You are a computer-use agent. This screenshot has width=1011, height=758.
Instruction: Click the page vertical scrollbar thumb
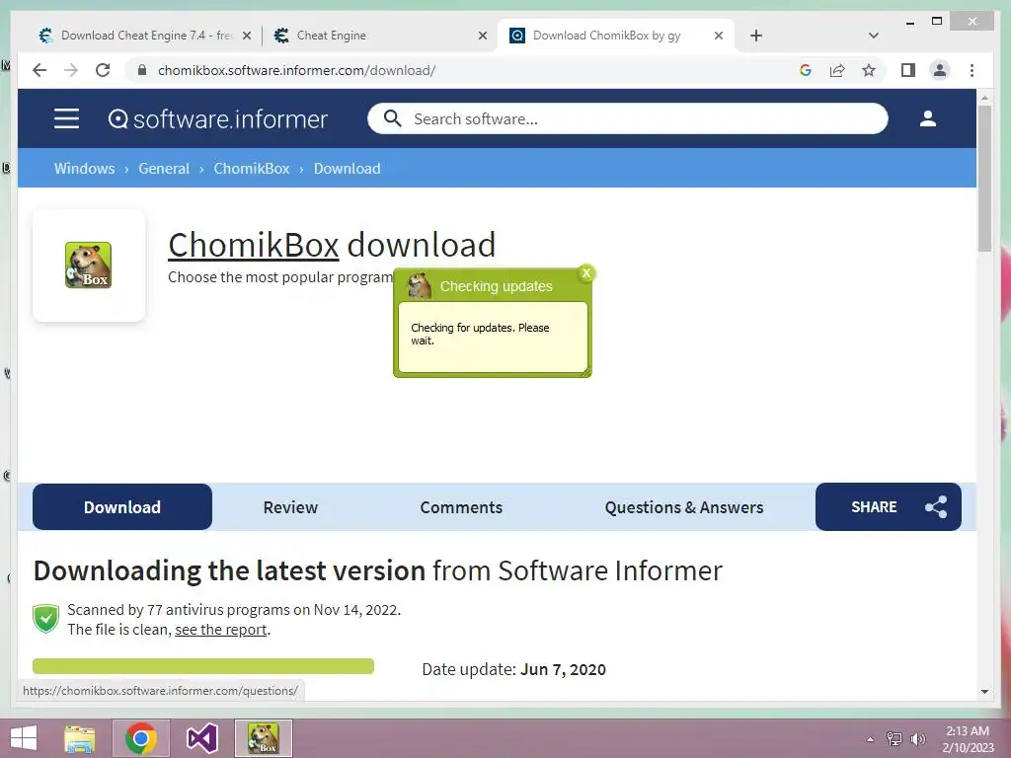coord(984,178)
